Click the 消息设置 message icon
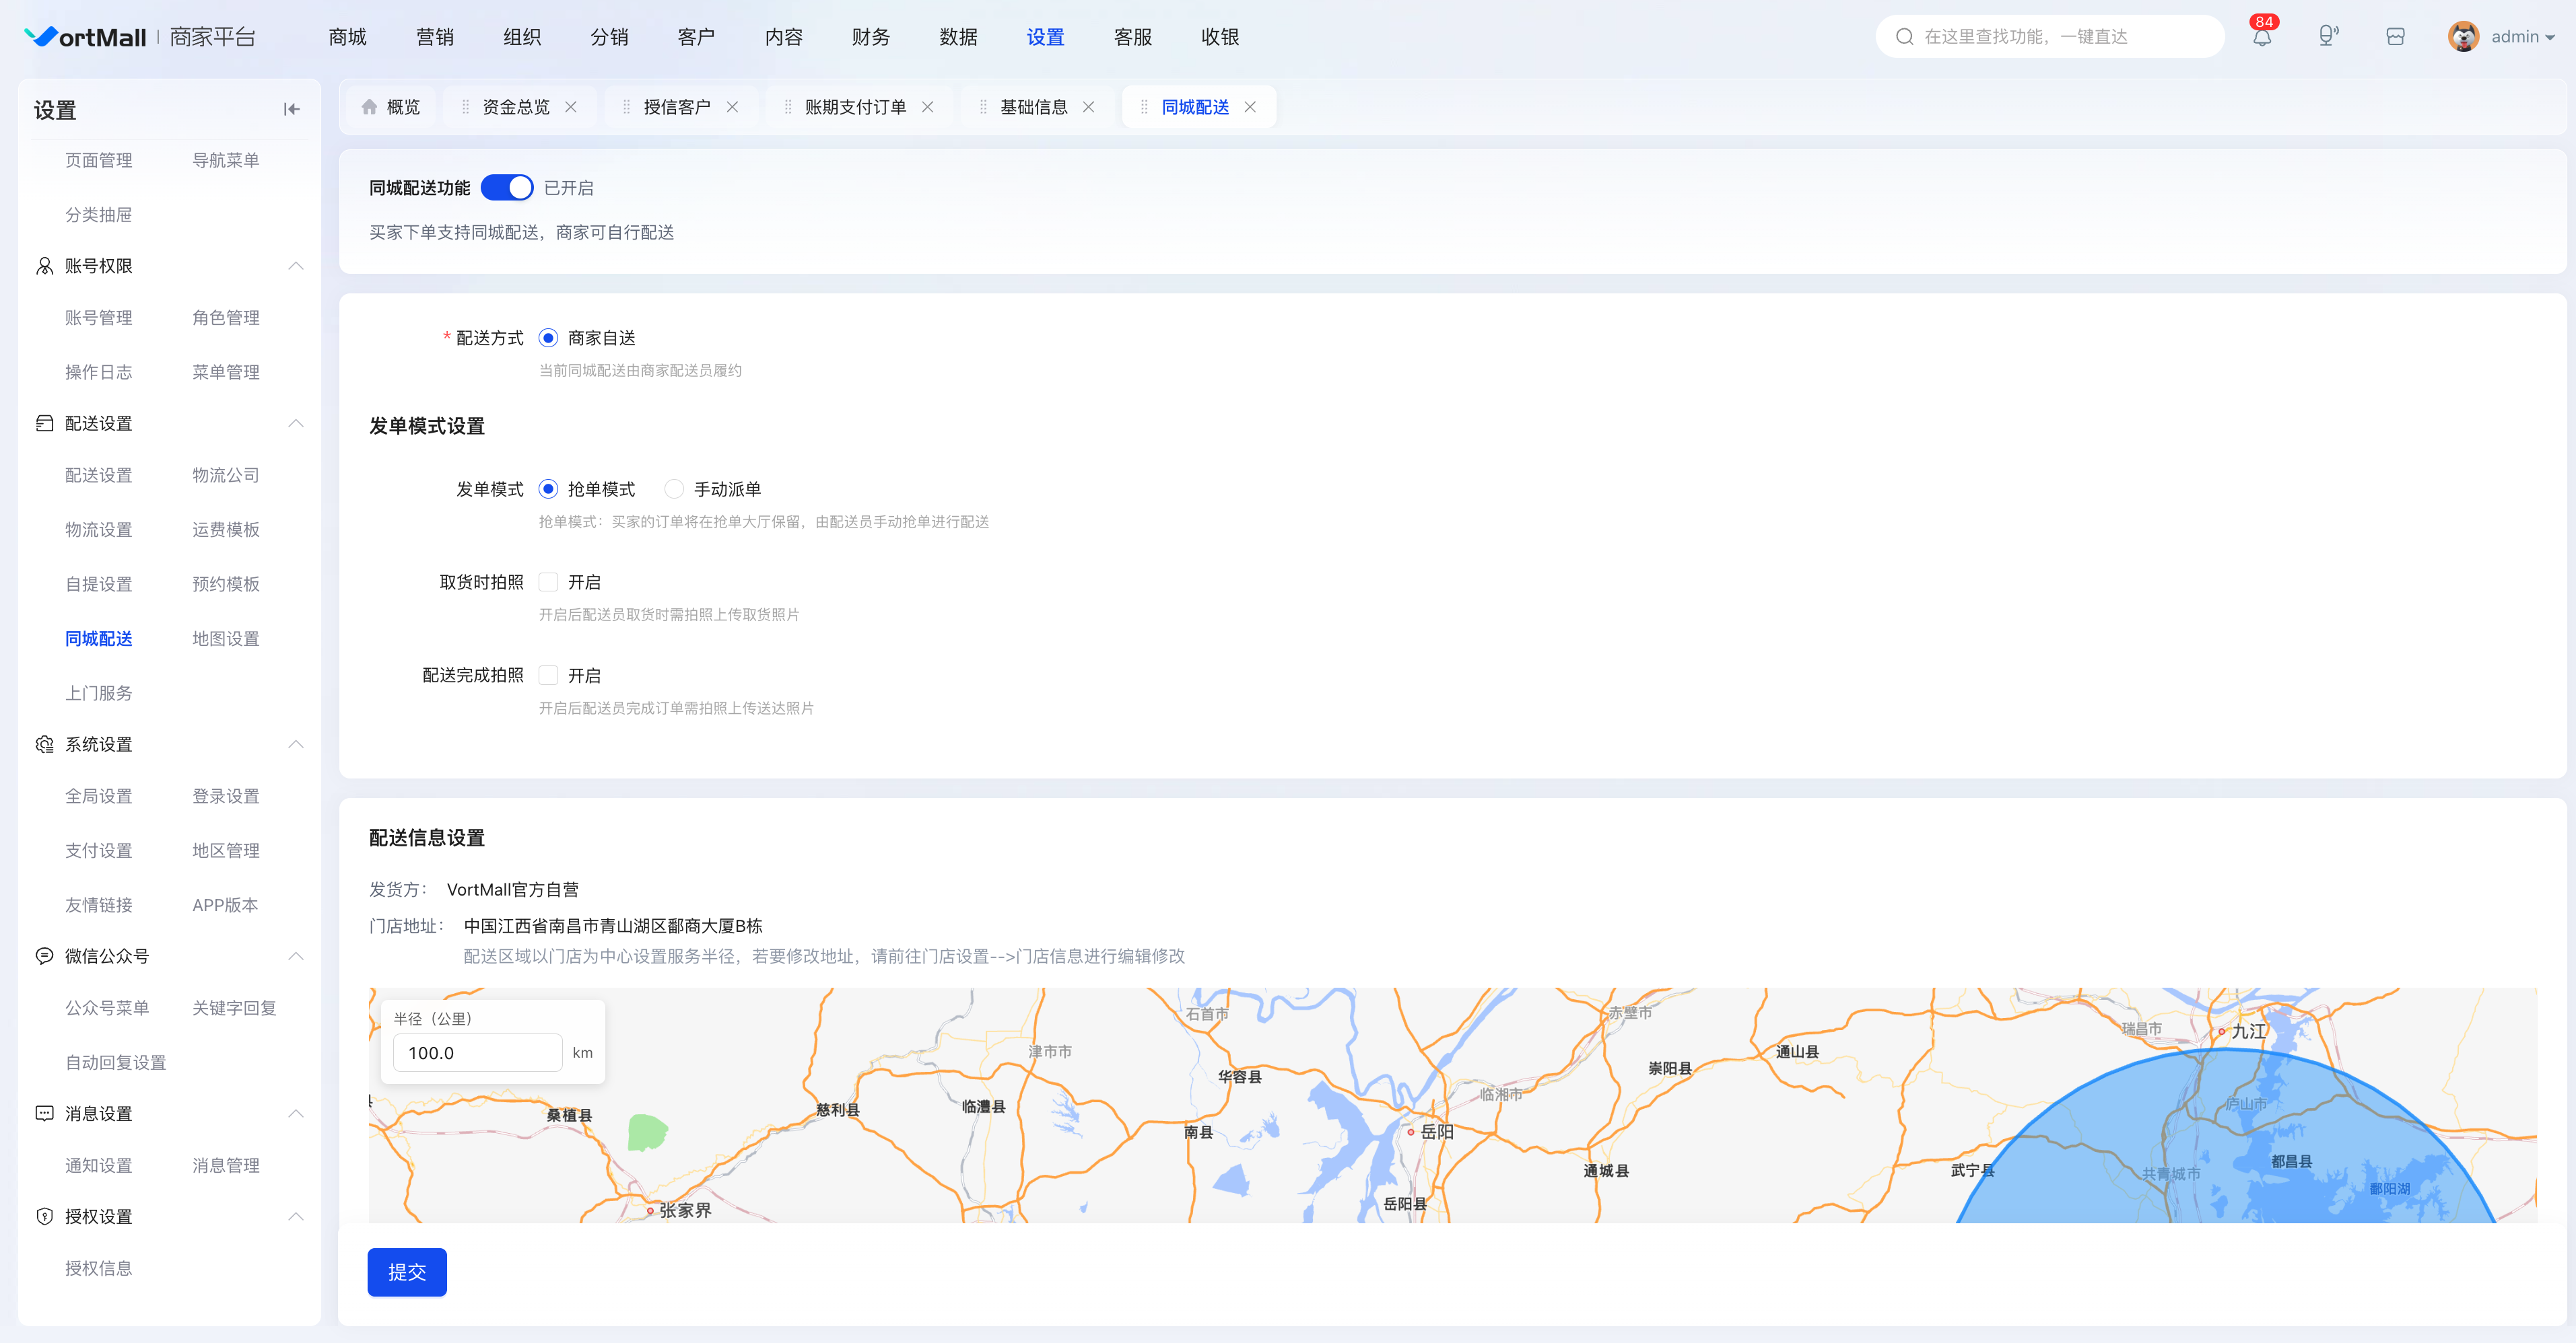The height and width of the screenshot is (1343, 2576). pyautogui.click(x=44, y=1113)
